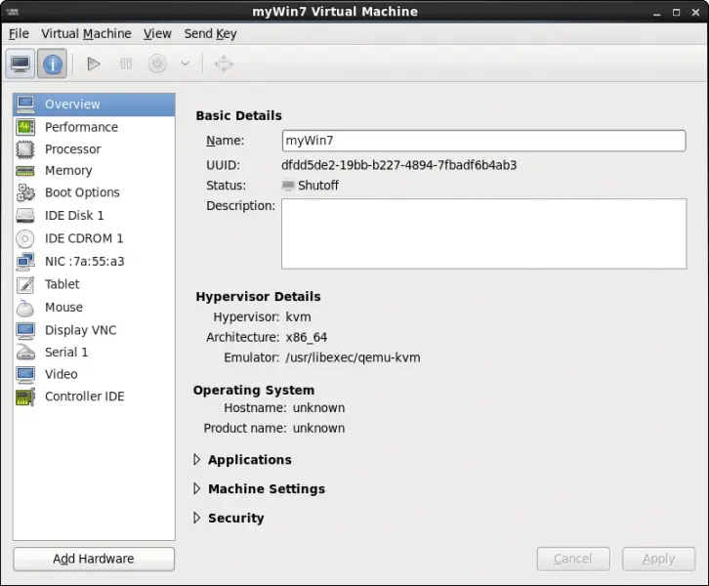Click the Shut Down power icon
This screenshot has width=709, height=586.
[x=157, y=64]
